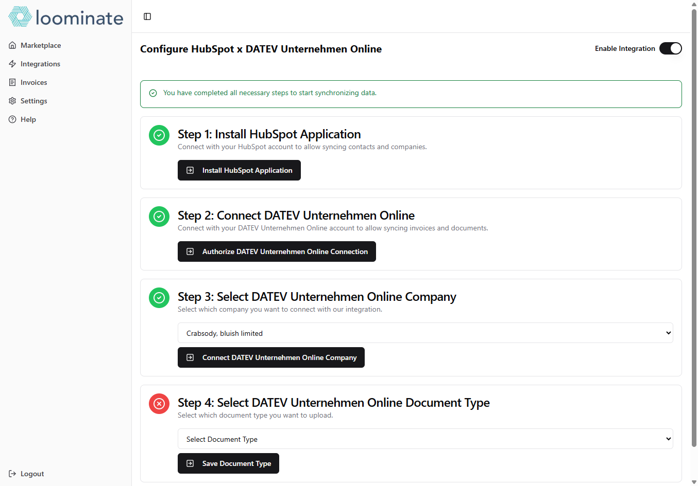This screenshot has height=486, width=698.
Task: Click the red error icon for Step 4
Action: tap(159, 404)
